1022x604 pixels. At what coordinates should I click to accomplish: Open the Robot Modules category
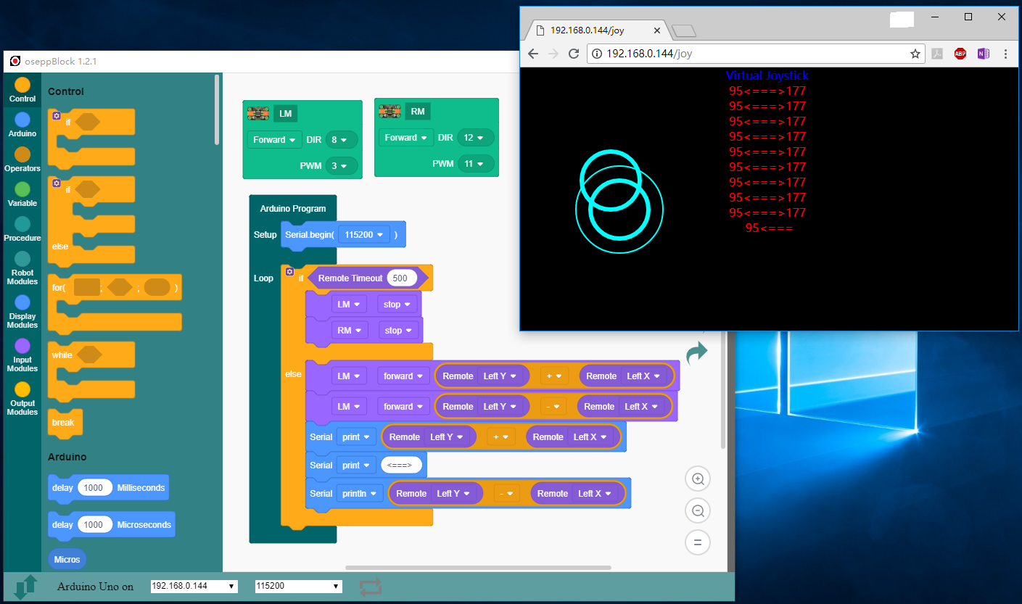click(22, 265)
